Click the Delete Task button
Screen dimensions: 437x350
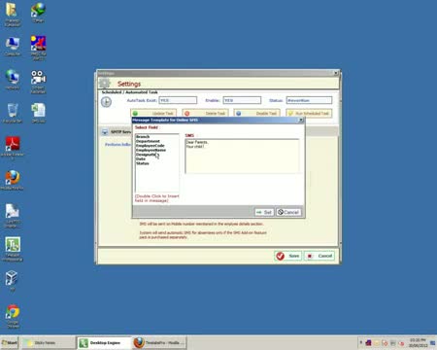click(205, 113)
